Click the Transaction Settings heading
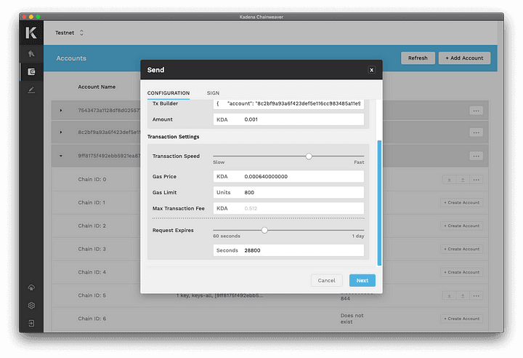Viewport: 523px width, 358px height. 173,137
